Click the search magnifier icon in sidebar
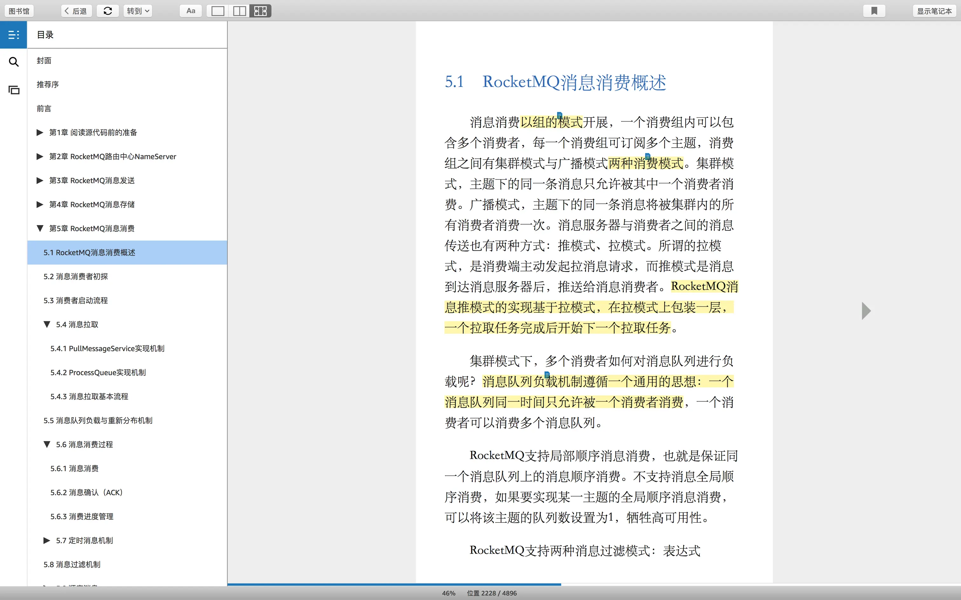The height and width of the screenshot is (600, 961). pyautogui.click(x=13, y=62)
